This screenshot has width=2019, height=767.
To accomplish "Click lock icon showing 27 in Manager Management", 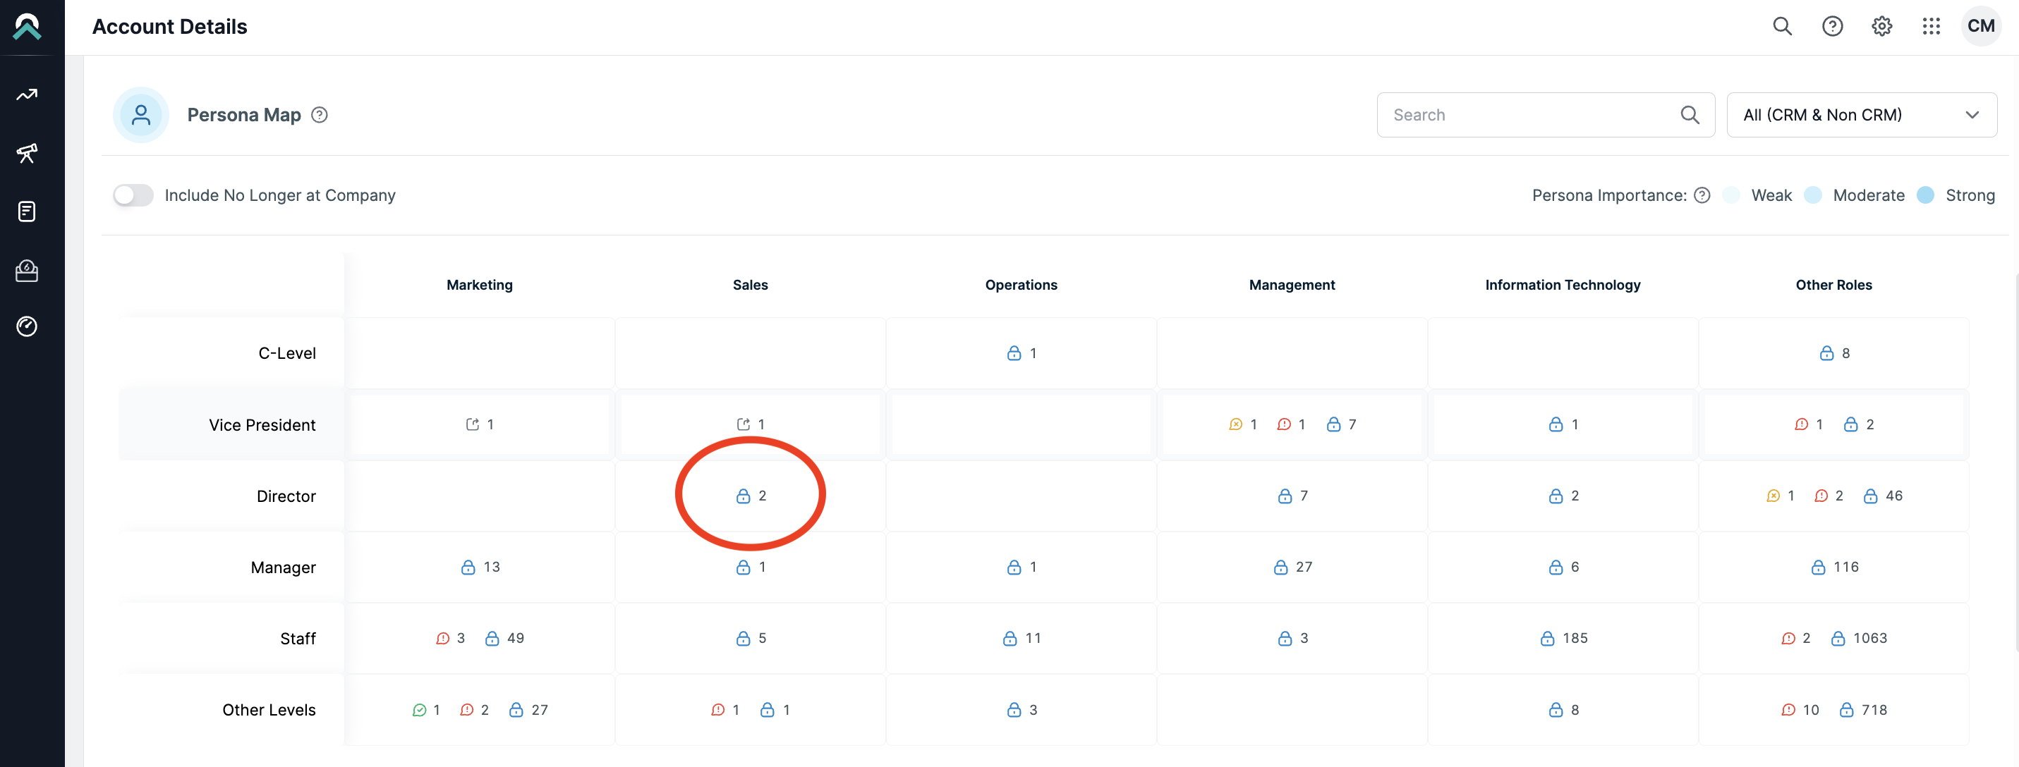I will click(1282, 568).
